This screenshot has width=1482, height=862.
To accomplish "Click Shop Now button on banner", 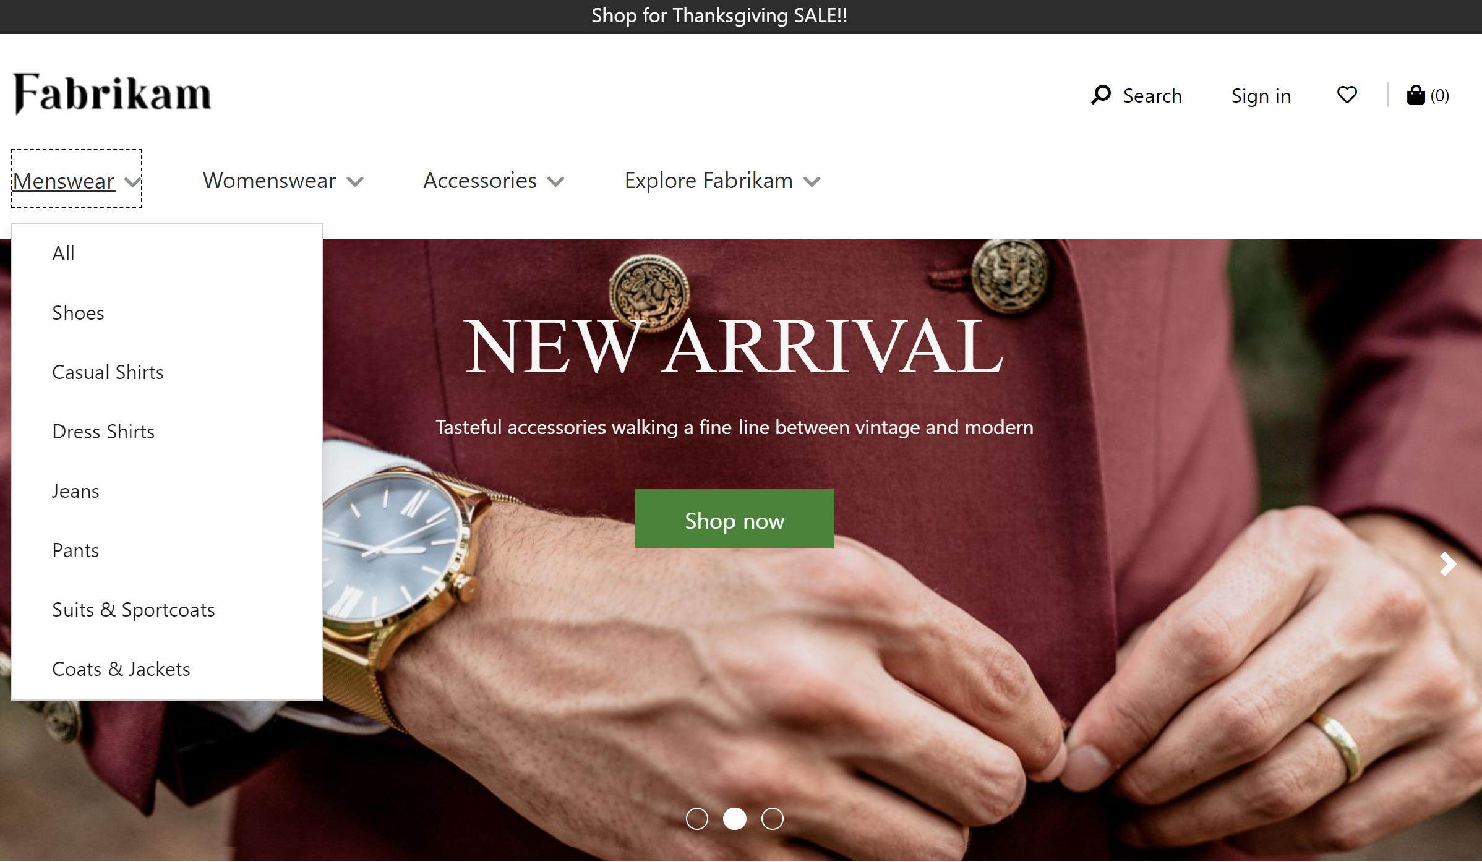I will tap(735, 519).
